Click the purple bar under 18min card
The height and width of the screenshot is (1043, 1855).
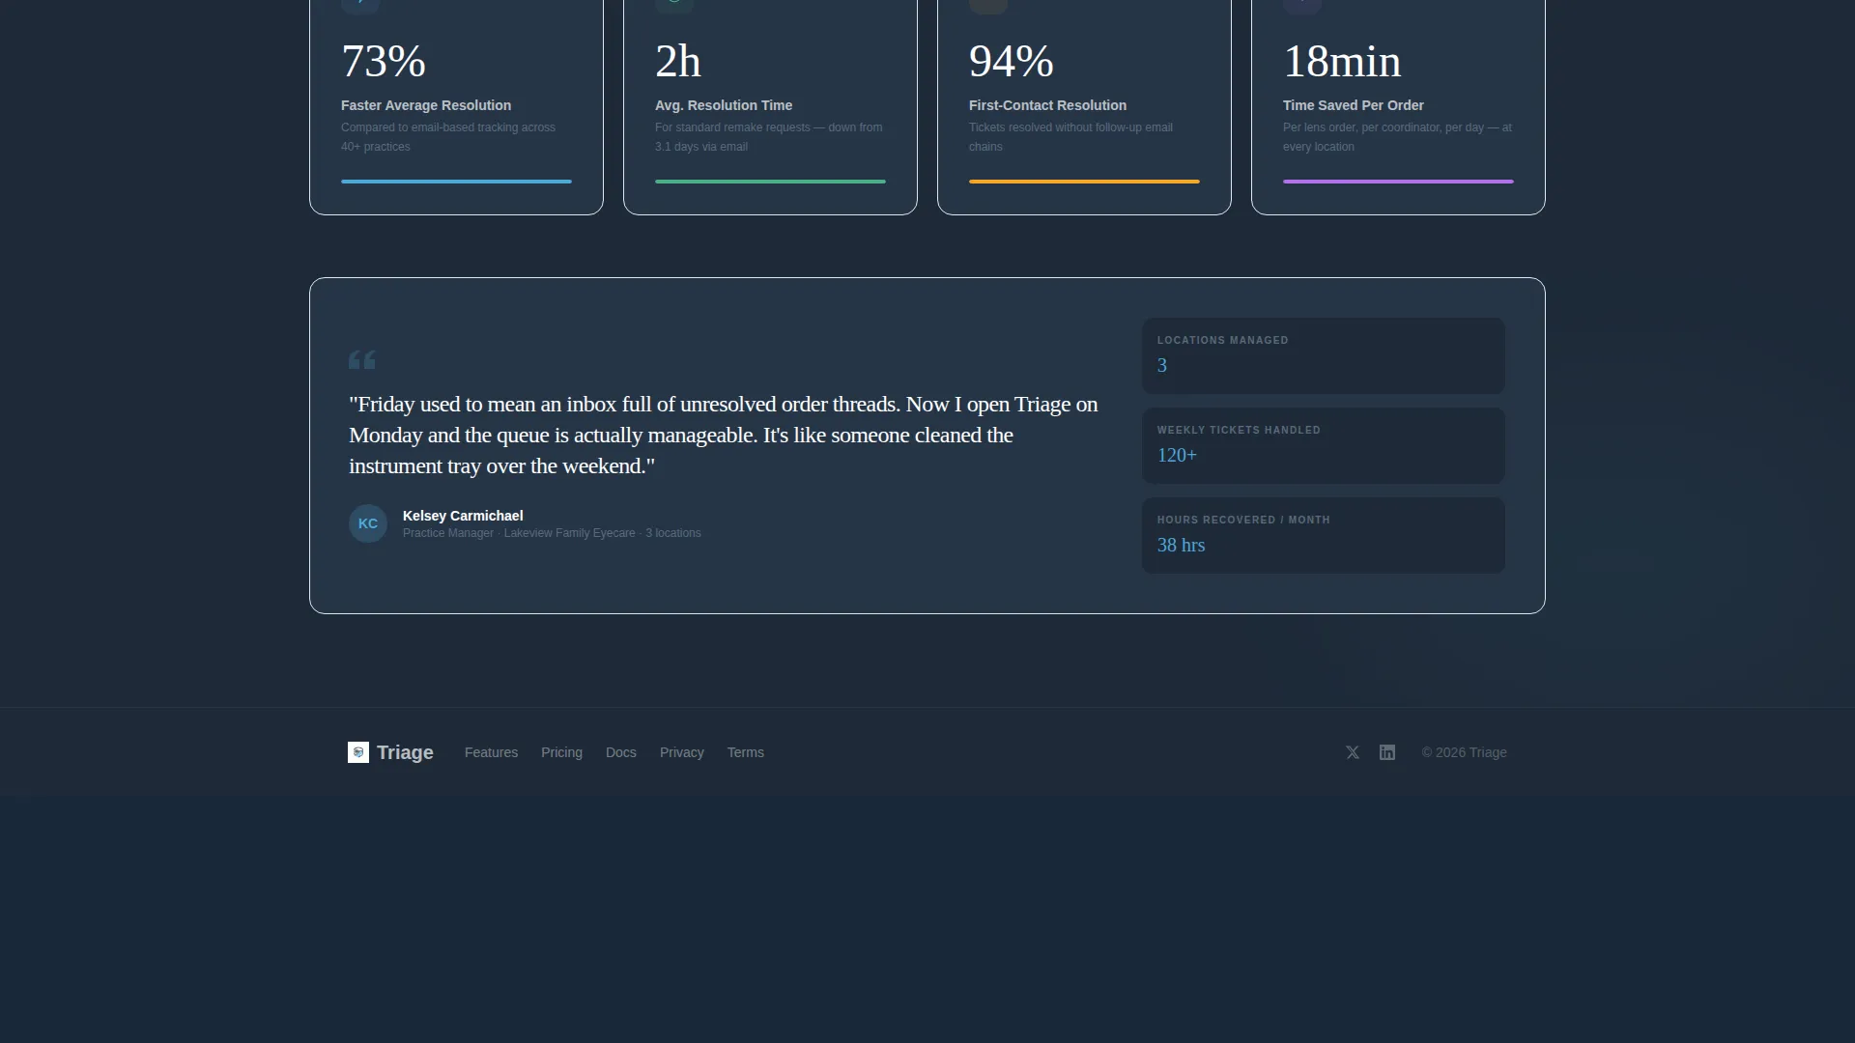1398,182
